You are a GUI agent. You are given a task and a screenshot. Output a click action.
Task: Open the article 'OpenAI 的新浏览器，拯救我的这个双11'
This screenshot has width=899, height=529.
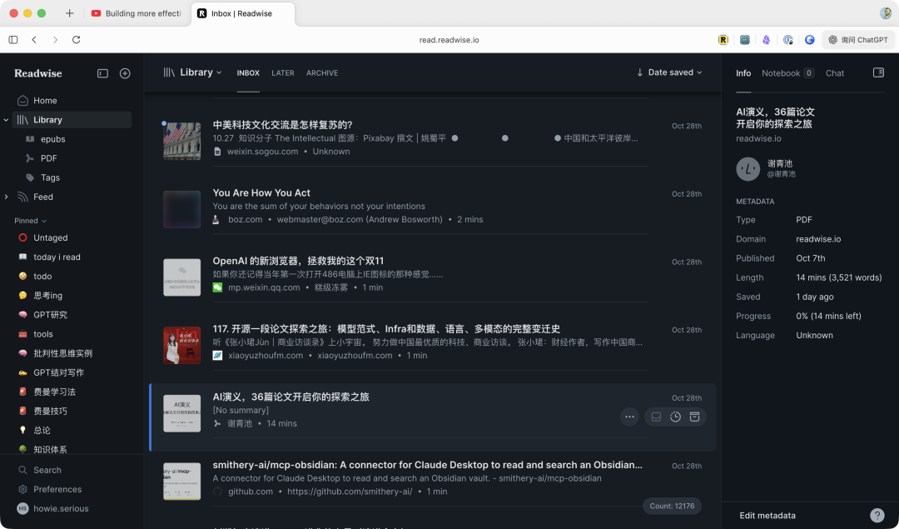tap(298, 261)
